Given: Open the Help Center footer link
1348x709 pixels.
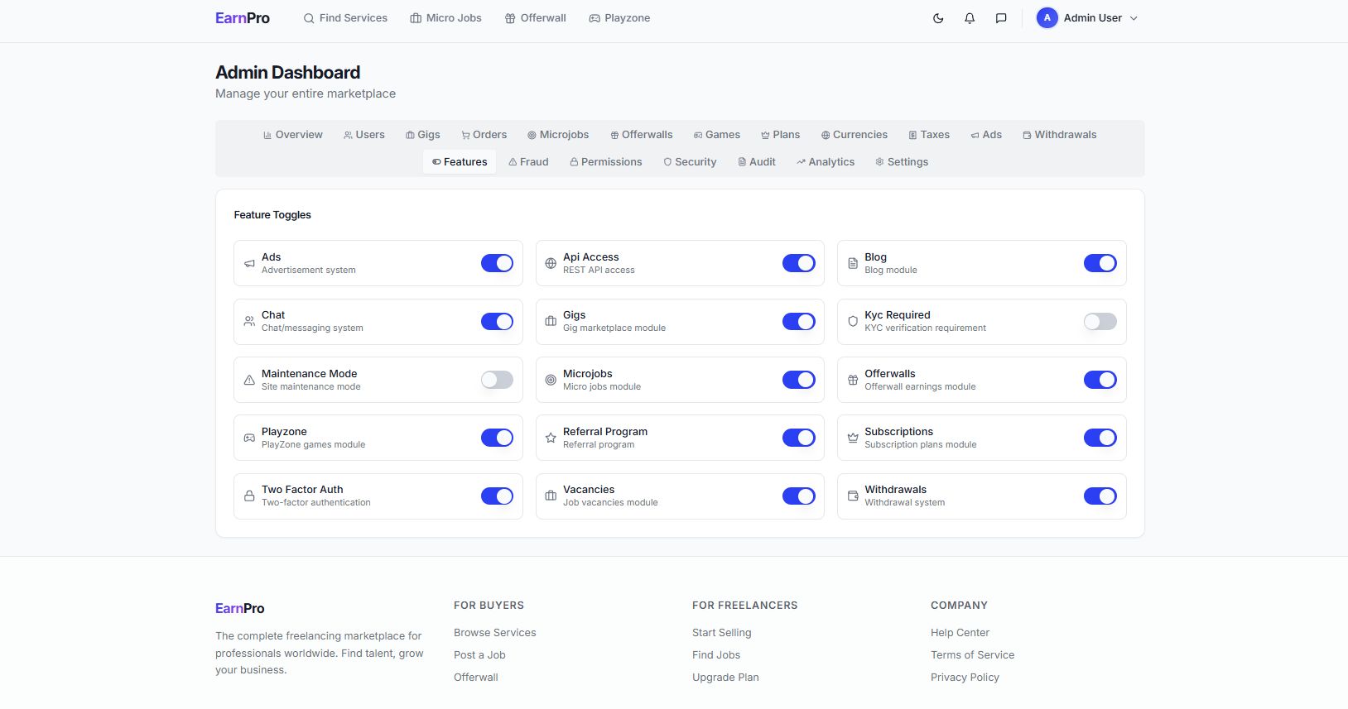Looking at the screenshot, I should click(960, 633).
